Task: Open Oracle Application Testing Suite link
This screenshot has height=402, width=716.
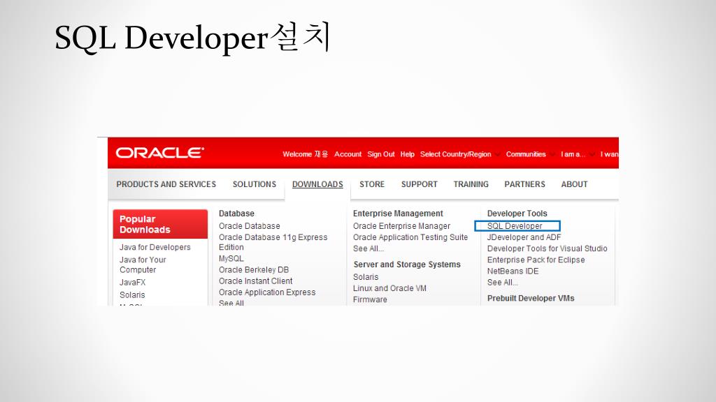Action: pos(410,237)
